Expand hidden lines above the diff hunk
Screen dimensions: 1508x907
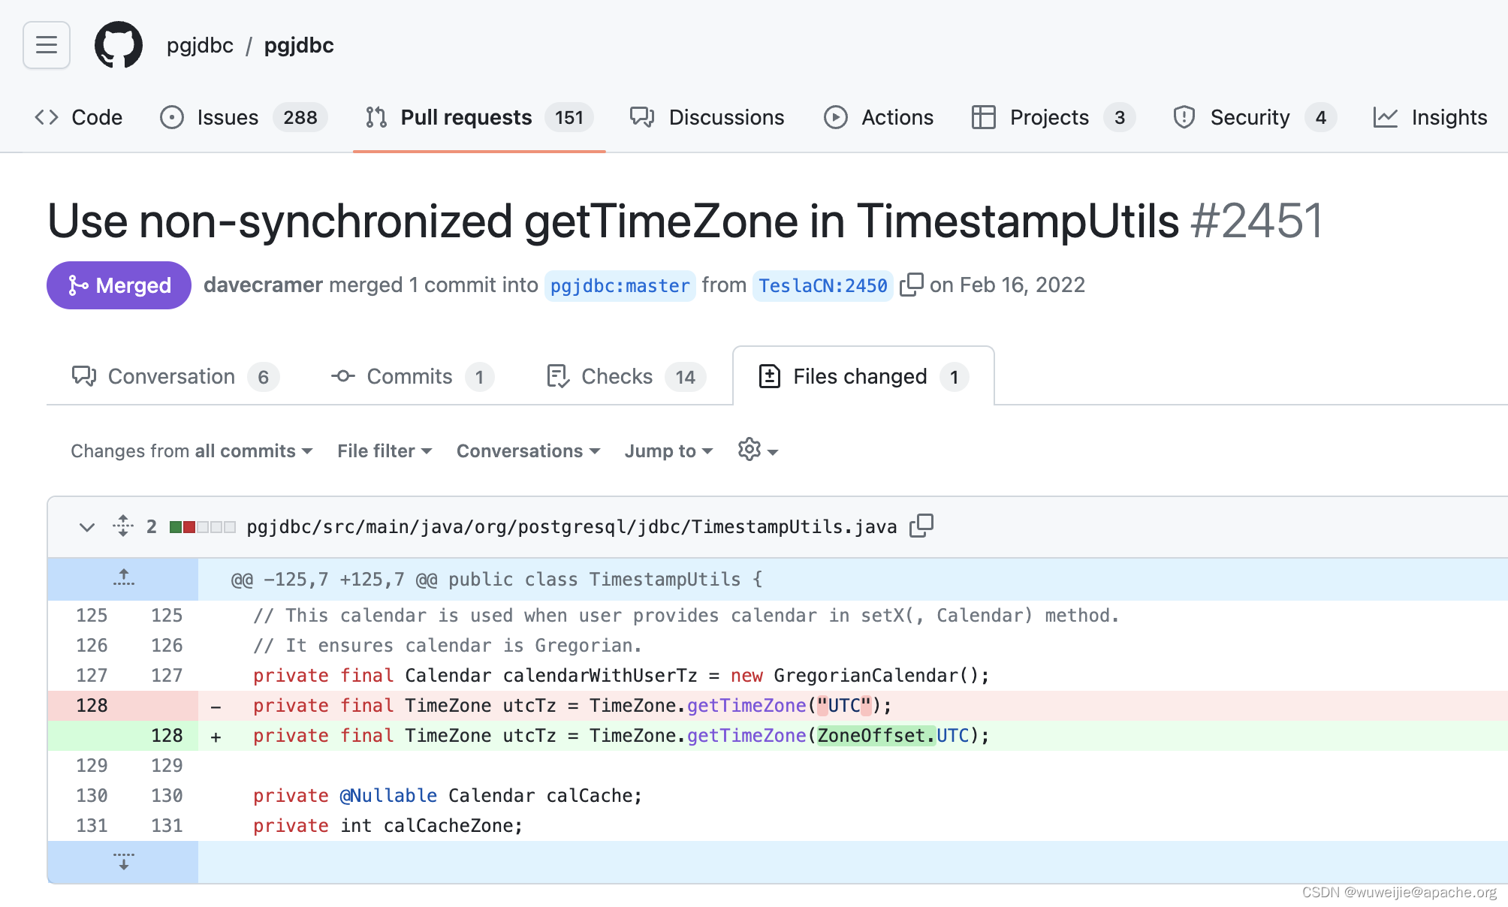click(x=124, y=579)
